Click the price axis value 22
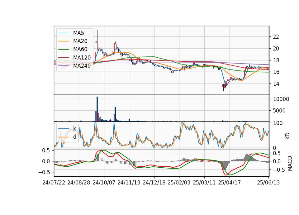 pos(276,37)
